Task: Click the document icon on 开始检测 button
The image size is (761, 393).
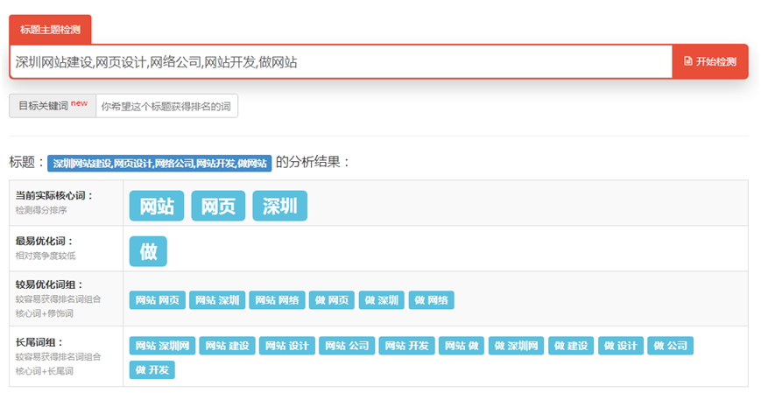Action: (688, 62)
